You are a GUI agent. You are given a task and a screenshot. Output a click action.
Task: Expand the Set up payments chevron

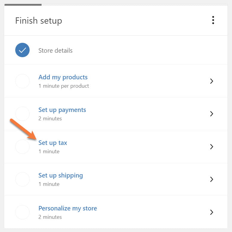[x=211, y=114]
